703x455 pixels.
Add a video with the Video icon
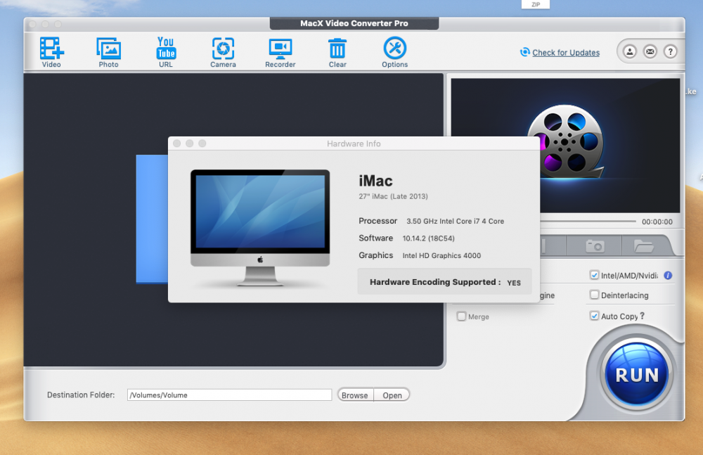coord(51,52)
